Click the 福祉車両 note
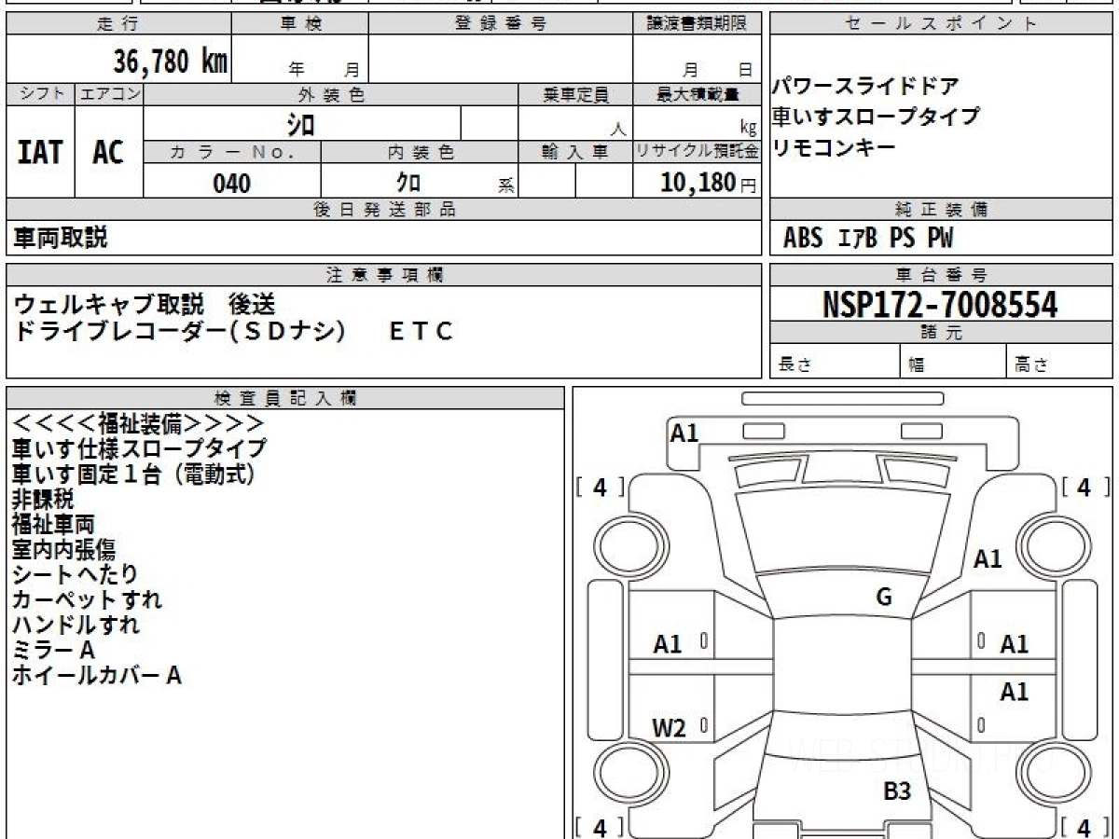 pyautogui.click(x=53, y=525)
